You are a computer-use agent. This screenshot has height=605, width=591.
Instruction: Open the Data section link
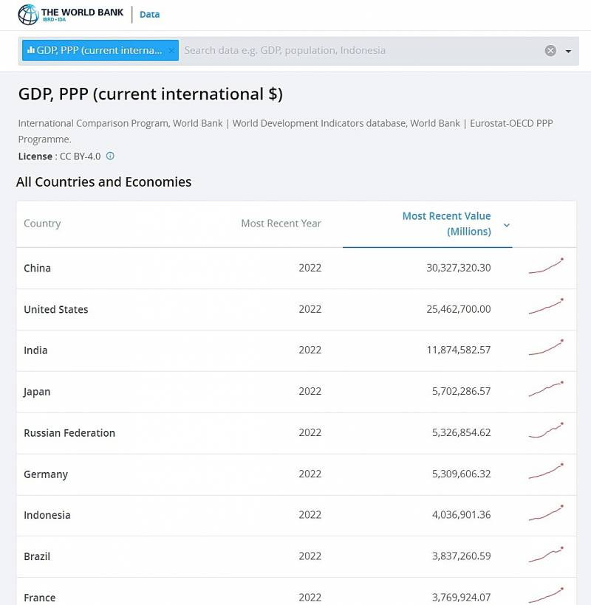coord(149,14)
